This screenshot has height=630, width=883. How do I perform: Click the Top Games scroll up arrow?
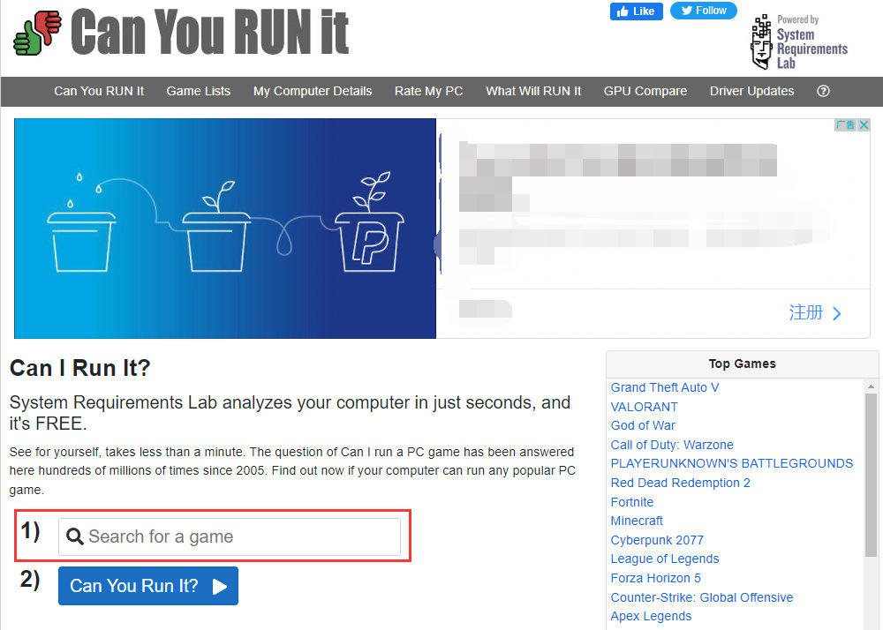click(x=871, y=386)
